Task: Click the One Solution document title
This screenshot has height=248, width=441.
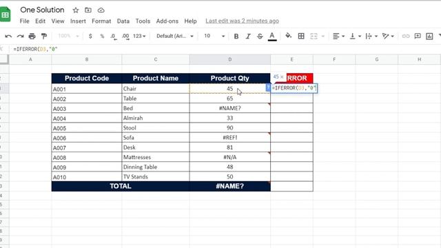Action: coord(42,10)
